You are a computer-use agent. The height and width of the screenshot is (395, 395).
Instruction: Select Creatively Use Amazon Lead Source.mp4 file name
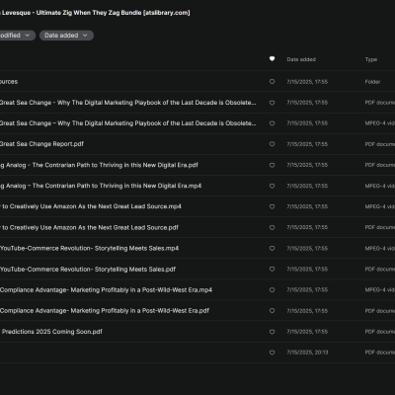click(x=91, y=206)
